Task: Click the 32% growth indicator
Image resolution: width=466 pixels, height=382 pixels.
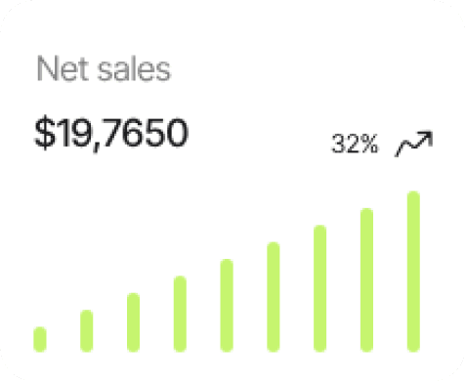Action: pyautogui.click(x=355, y=144)
